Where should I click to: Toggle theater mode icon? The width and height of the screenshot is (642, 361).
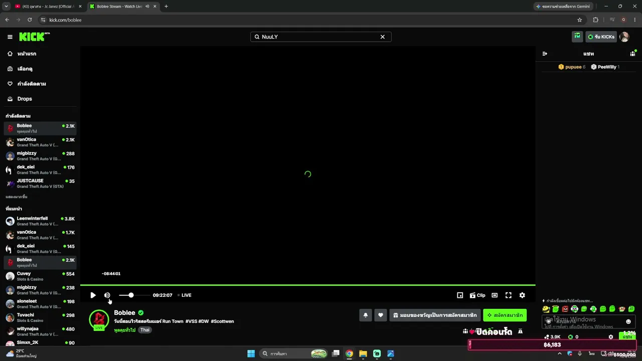pos(495,295)
